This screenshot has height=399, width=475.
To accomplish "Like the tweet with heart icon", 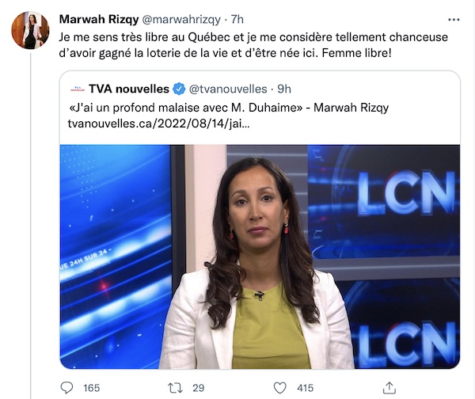I will coord(279,388).
